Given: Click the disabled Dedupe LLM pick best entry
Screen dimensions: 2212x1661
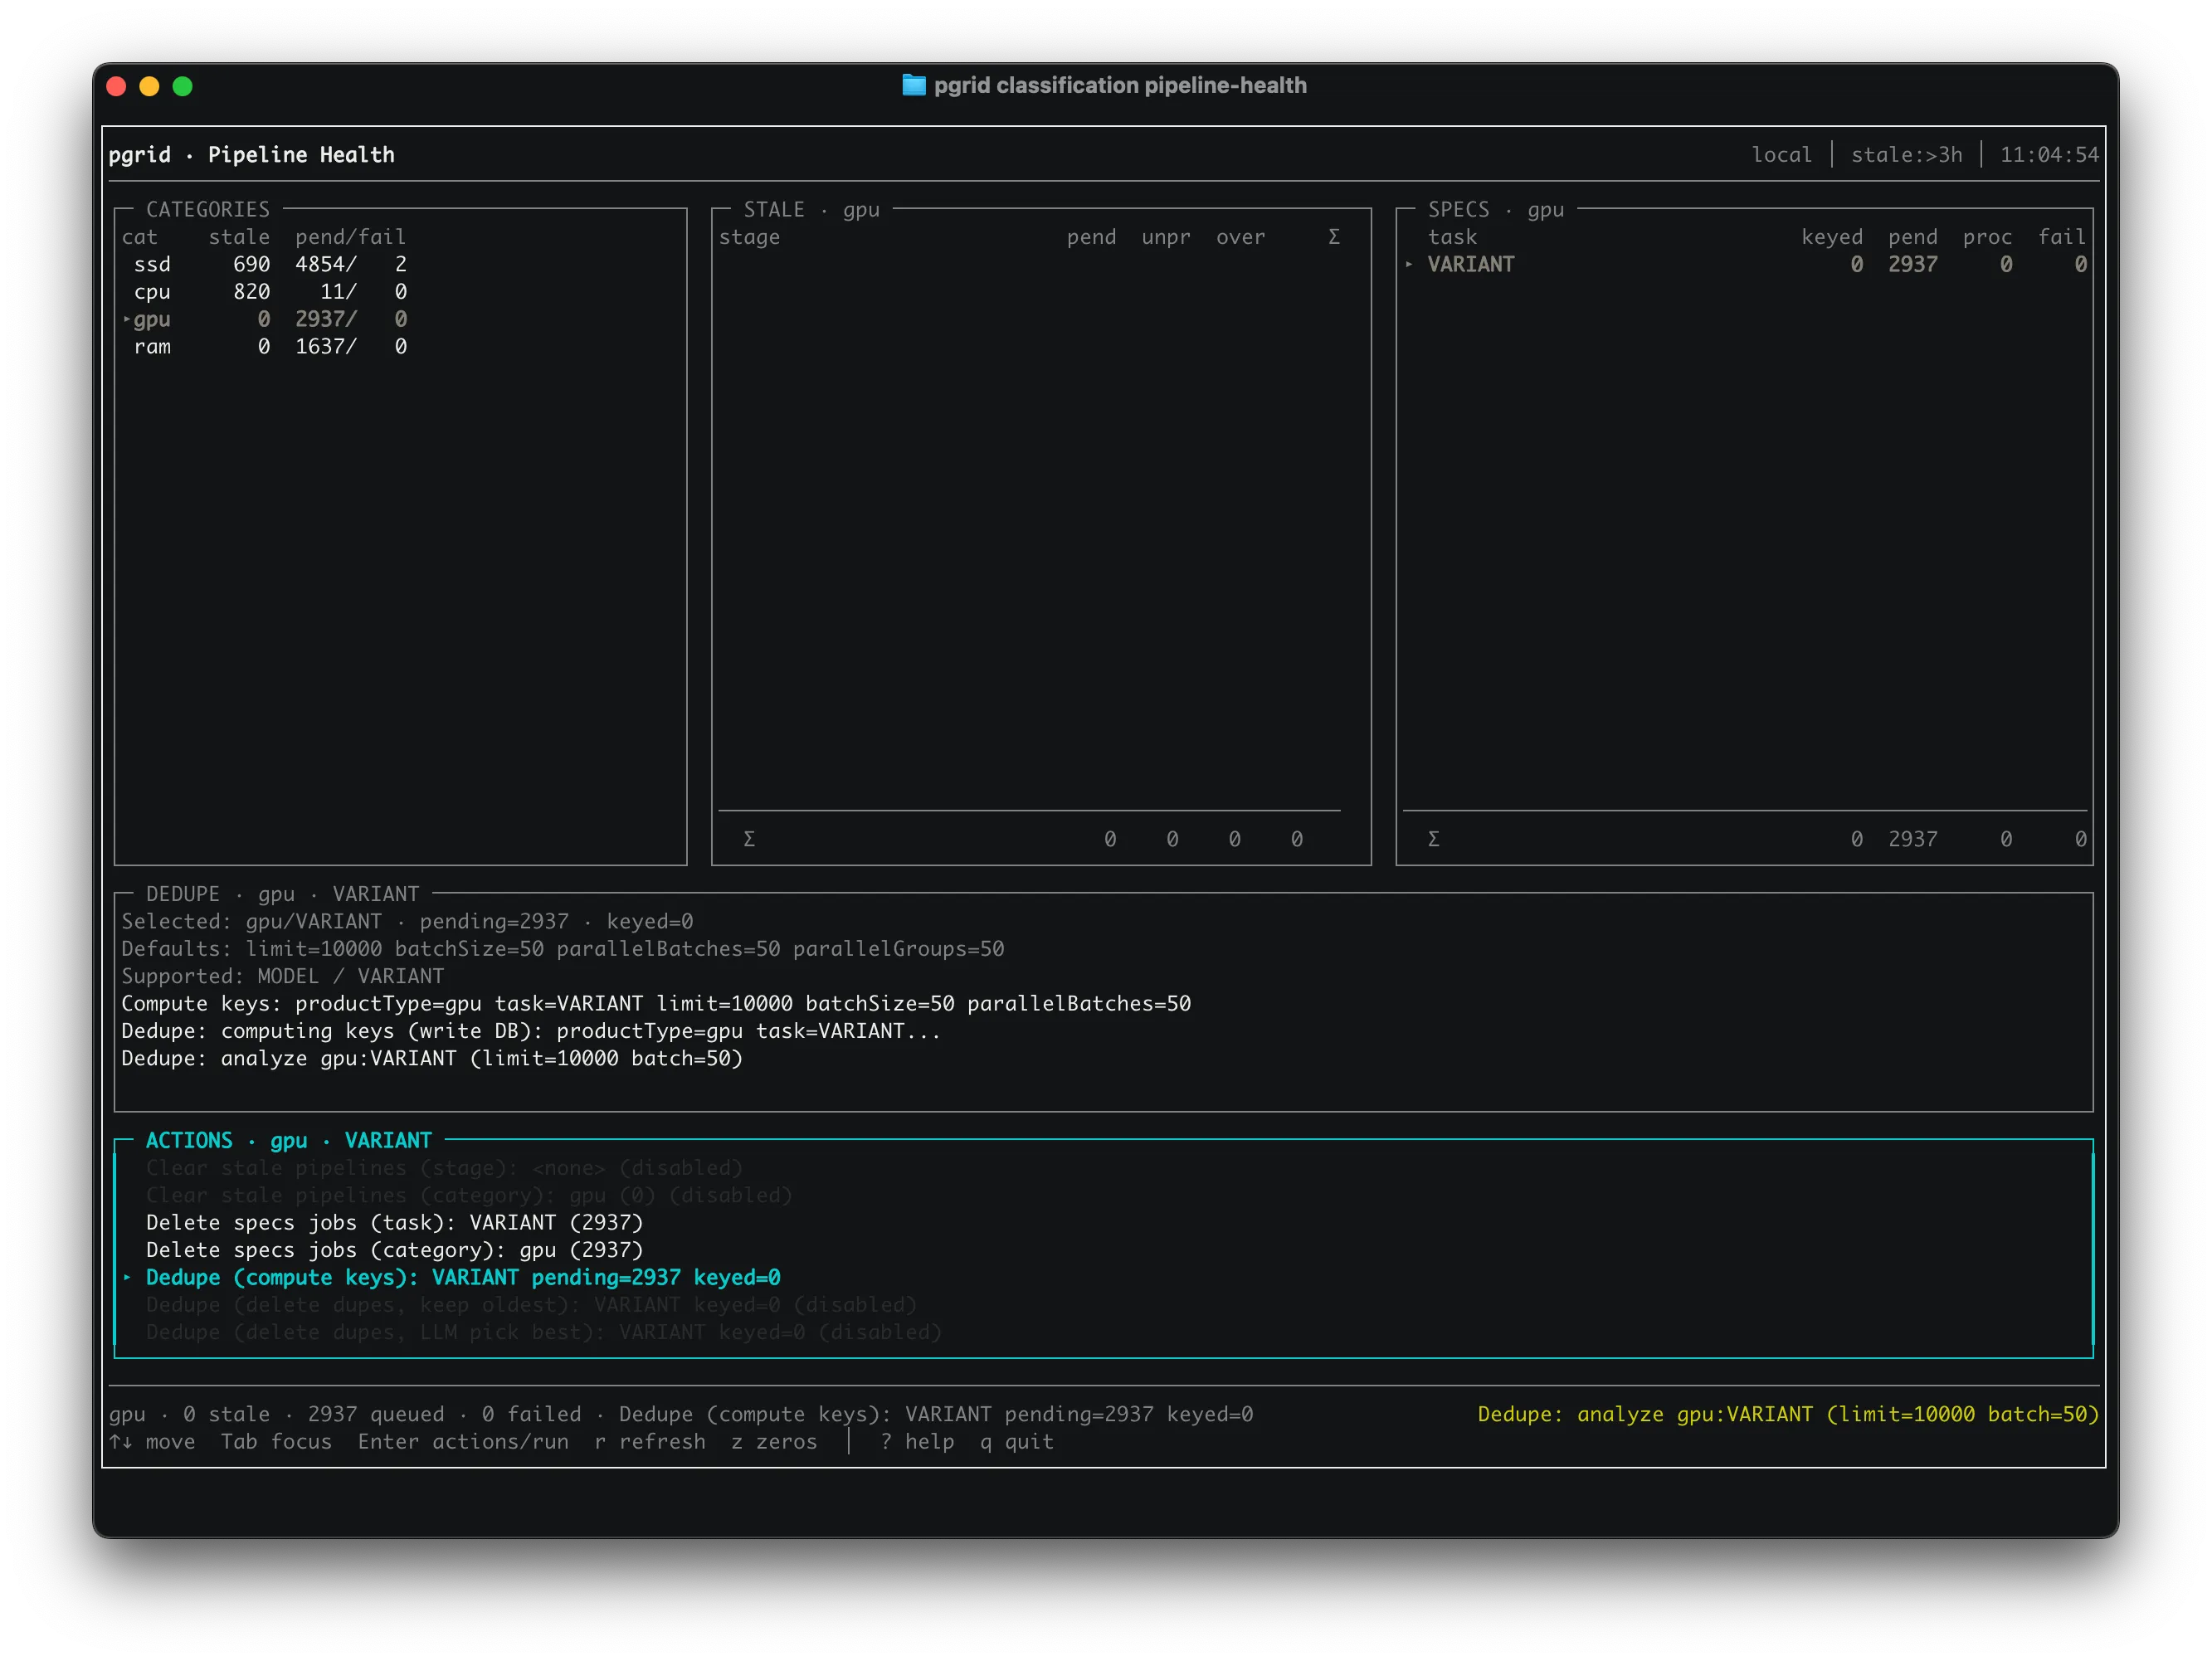Looking at the screenshot, I should pyautogui.click(x=543, y=1332).
